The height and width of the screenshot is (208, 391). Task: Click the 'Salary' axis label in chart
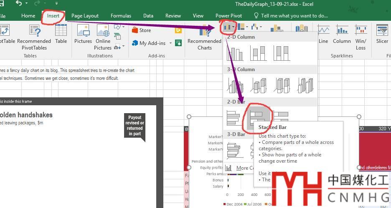pyautogui.click(x=218, y=186)
